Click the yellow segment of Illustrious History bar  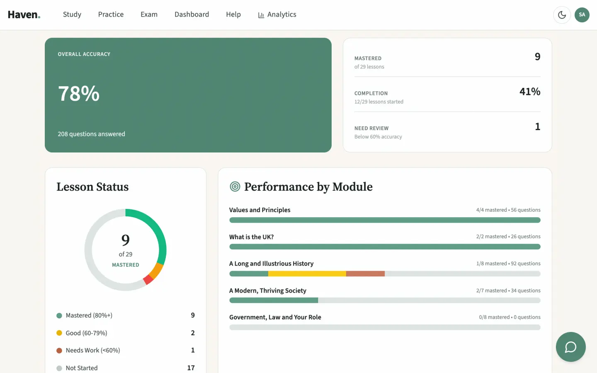tap(307, 274)
